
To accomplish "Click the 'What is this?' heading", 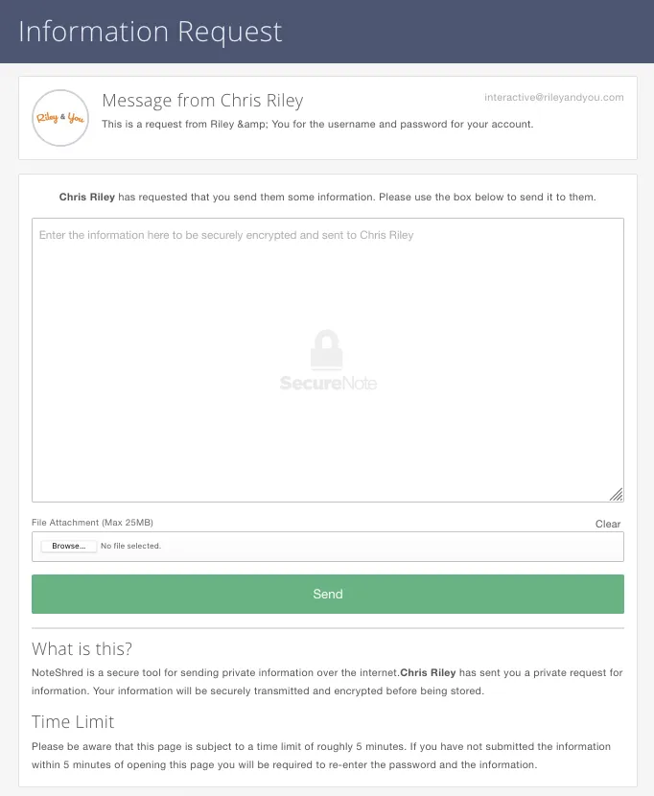I will 82,648.
